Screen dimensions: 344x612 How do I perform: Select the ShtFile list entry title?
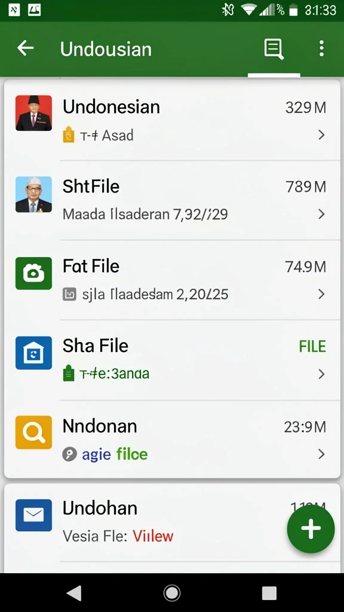[91, 186]
